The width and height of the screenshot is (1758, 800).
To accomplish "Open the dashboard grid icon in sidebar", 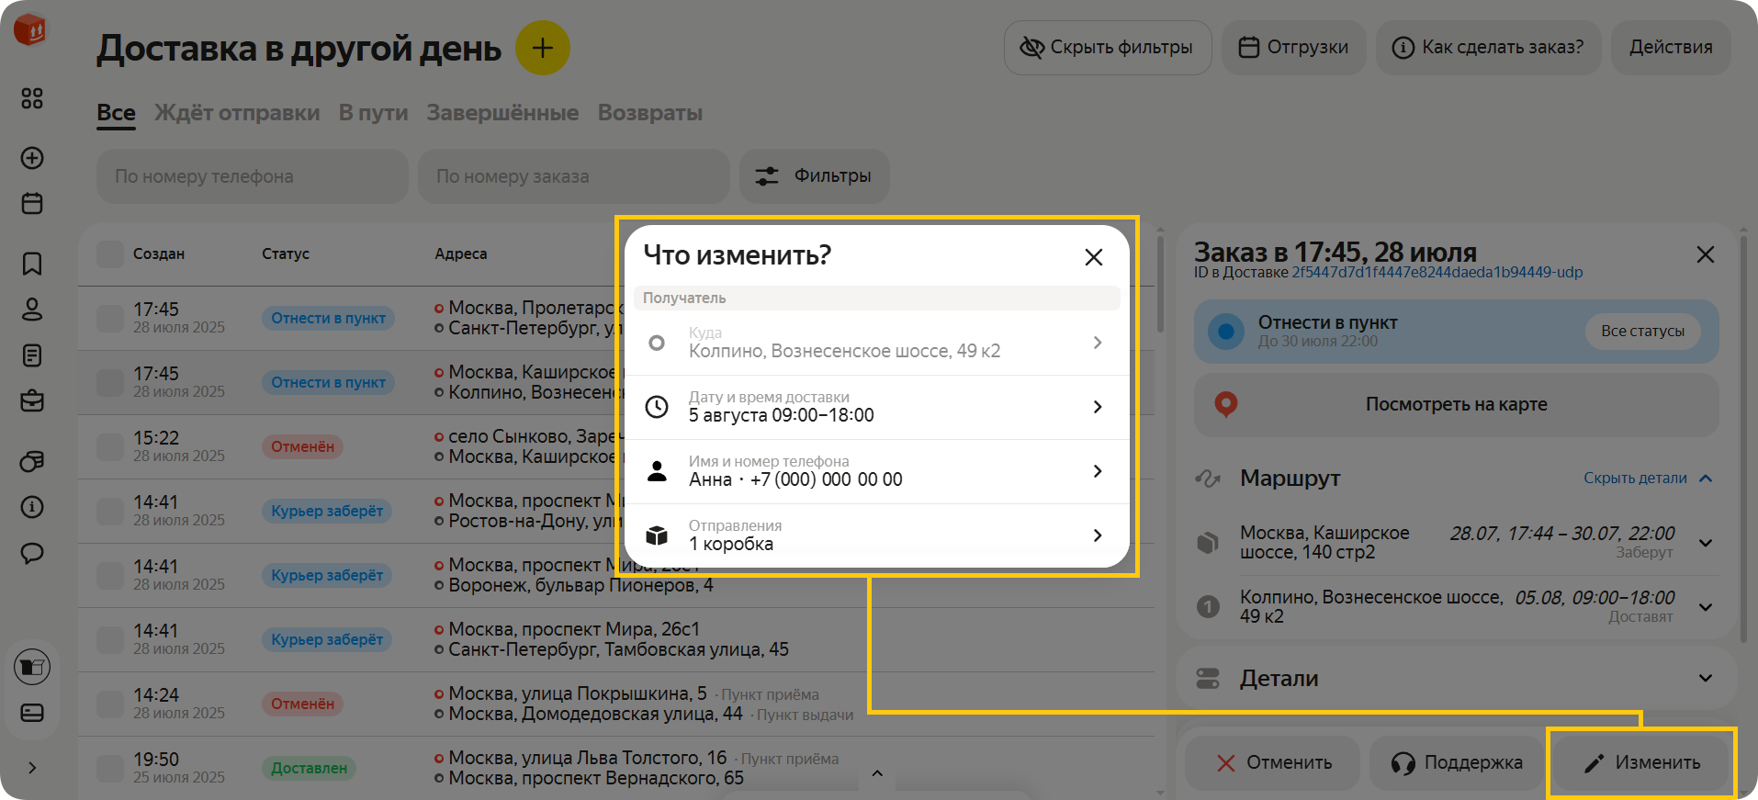I will 32,98.
